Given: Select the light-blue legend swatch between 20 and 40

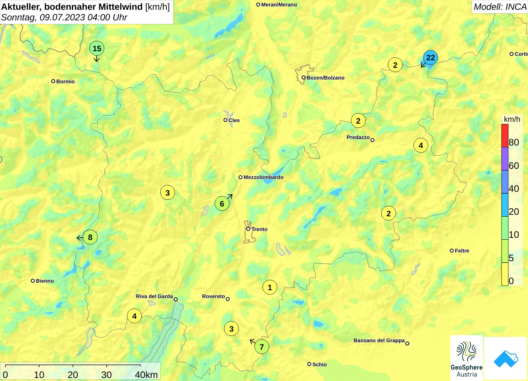Looking at the screenshot, I should [x=505, y=205].
